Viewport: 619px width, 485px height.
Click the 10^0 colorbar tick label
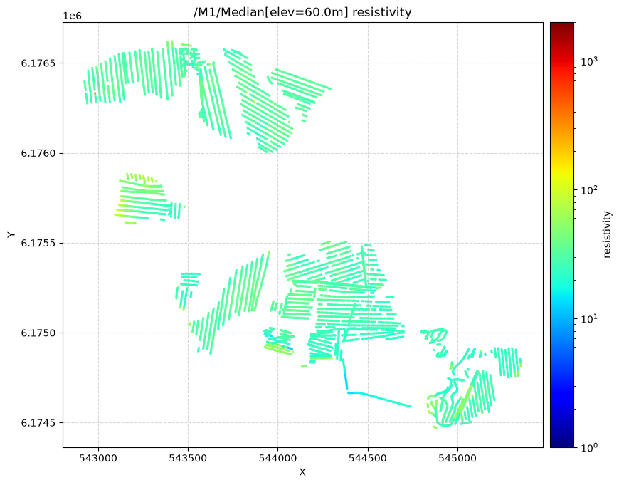click(x=590, y=447)
